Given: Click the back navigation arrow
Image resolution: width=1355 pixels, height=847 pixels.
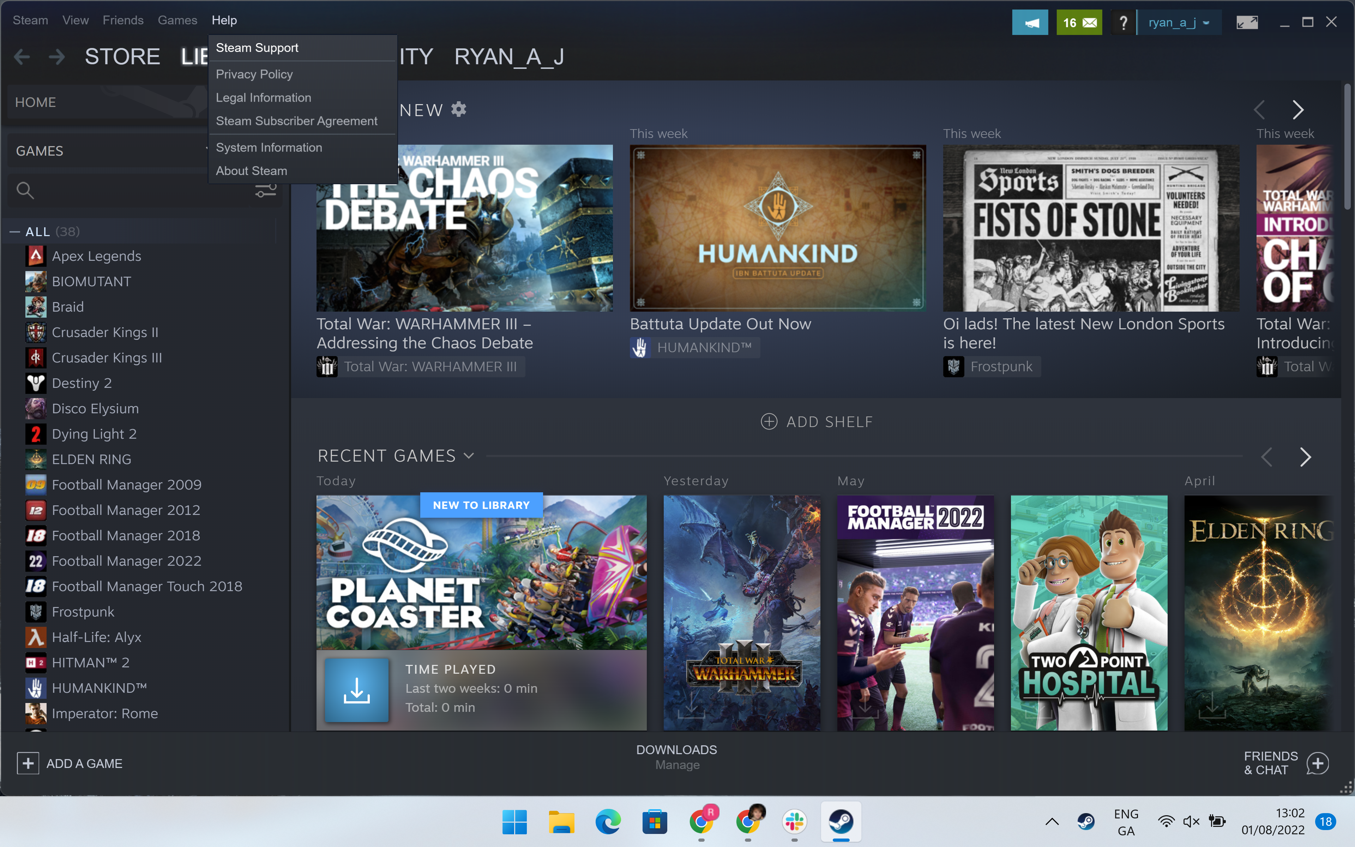Looking at the screenshot, I should 22,56.
